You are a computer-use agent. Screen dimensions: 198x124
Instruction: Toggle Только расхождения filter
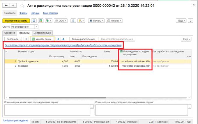(83, 39)
